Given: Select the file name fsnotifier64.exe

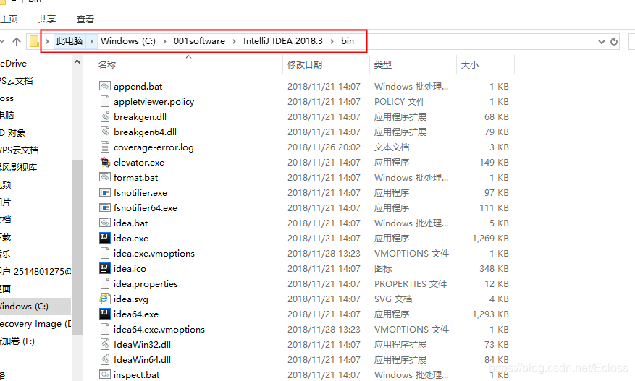Looking at the screenshot, I should tap(146, 208).
